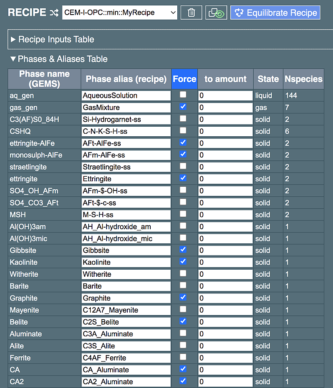This screenshot has height=388, width=333.
Task: Click the Phase alias (recipe) column header
Action: point(126,79)
